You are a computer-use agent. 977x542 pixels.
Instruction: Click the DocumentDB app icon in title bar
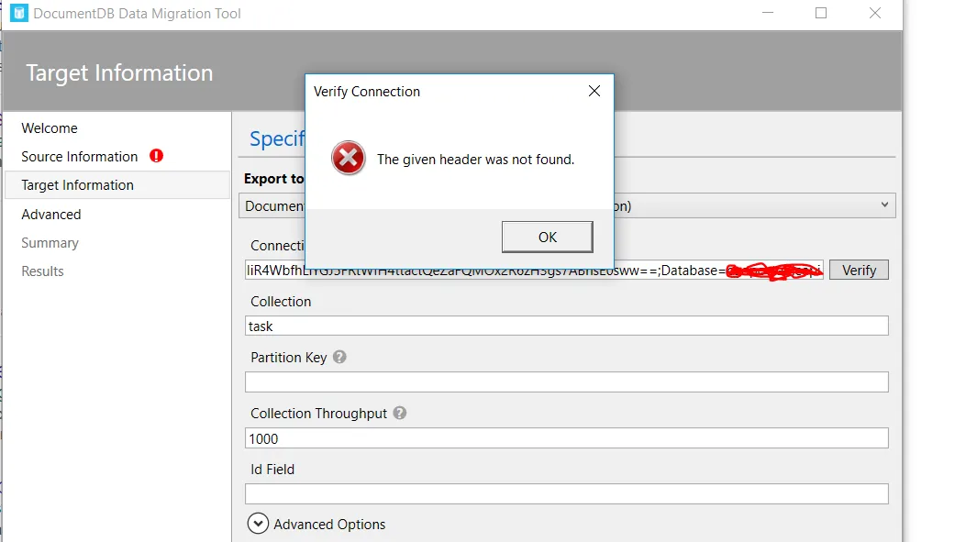click(x=19, y=13)
